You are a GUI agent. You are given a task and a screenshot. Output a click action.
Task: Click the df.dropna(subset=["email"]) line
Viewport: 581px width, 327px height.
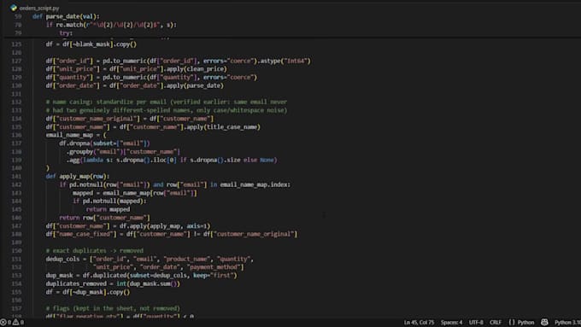click(104, 143)
